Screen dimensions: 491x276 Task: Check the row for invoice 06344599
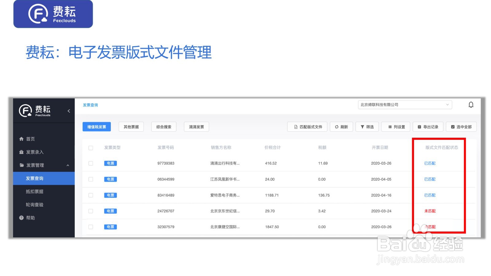tap(91, 179)
